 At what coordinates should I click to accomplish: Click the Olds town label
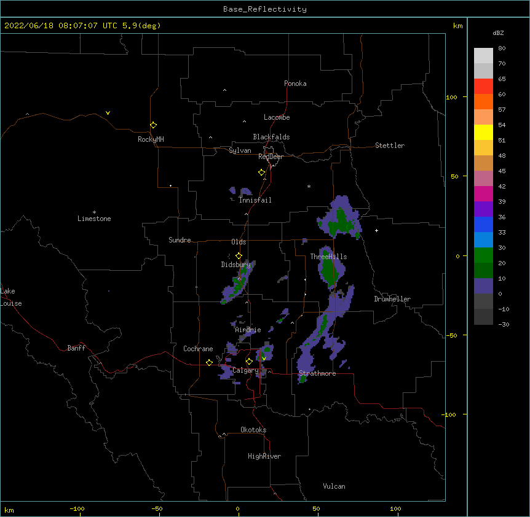click(239, 242)
